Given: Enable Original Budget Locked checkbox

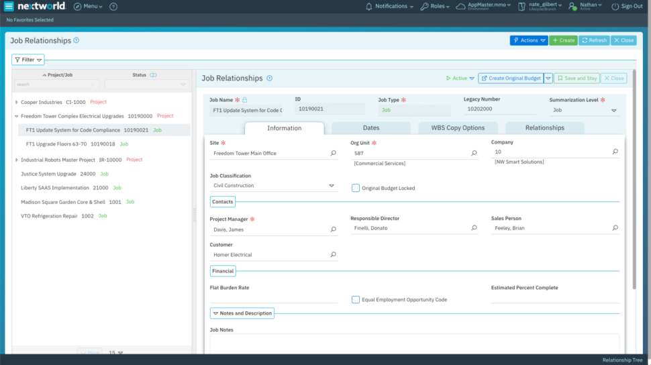Looking at the screenshot, I should [356, 188].
